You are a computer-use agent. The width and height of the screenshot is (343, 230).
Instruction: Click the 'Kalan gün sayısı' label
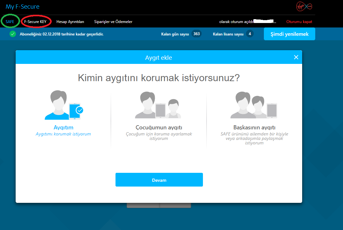pos(175,34)
